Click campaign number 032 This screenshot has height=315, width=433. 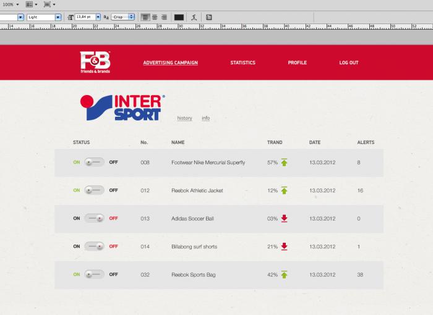[145, 275]
